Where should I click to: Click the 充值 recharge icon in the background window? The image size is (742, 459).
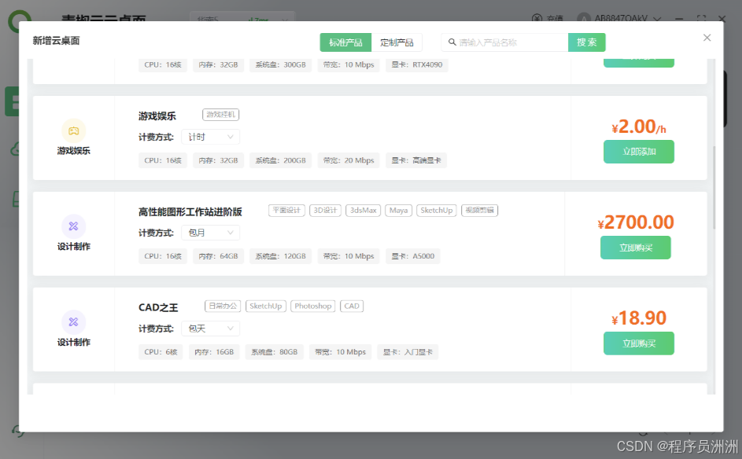pos(537,18)
